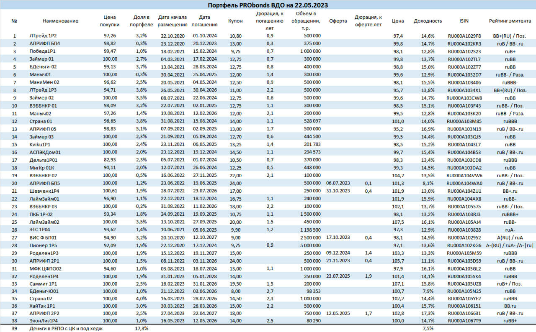Select the rating "A(RU) / ruA"

pyautogui.click(x=510, y=238)
